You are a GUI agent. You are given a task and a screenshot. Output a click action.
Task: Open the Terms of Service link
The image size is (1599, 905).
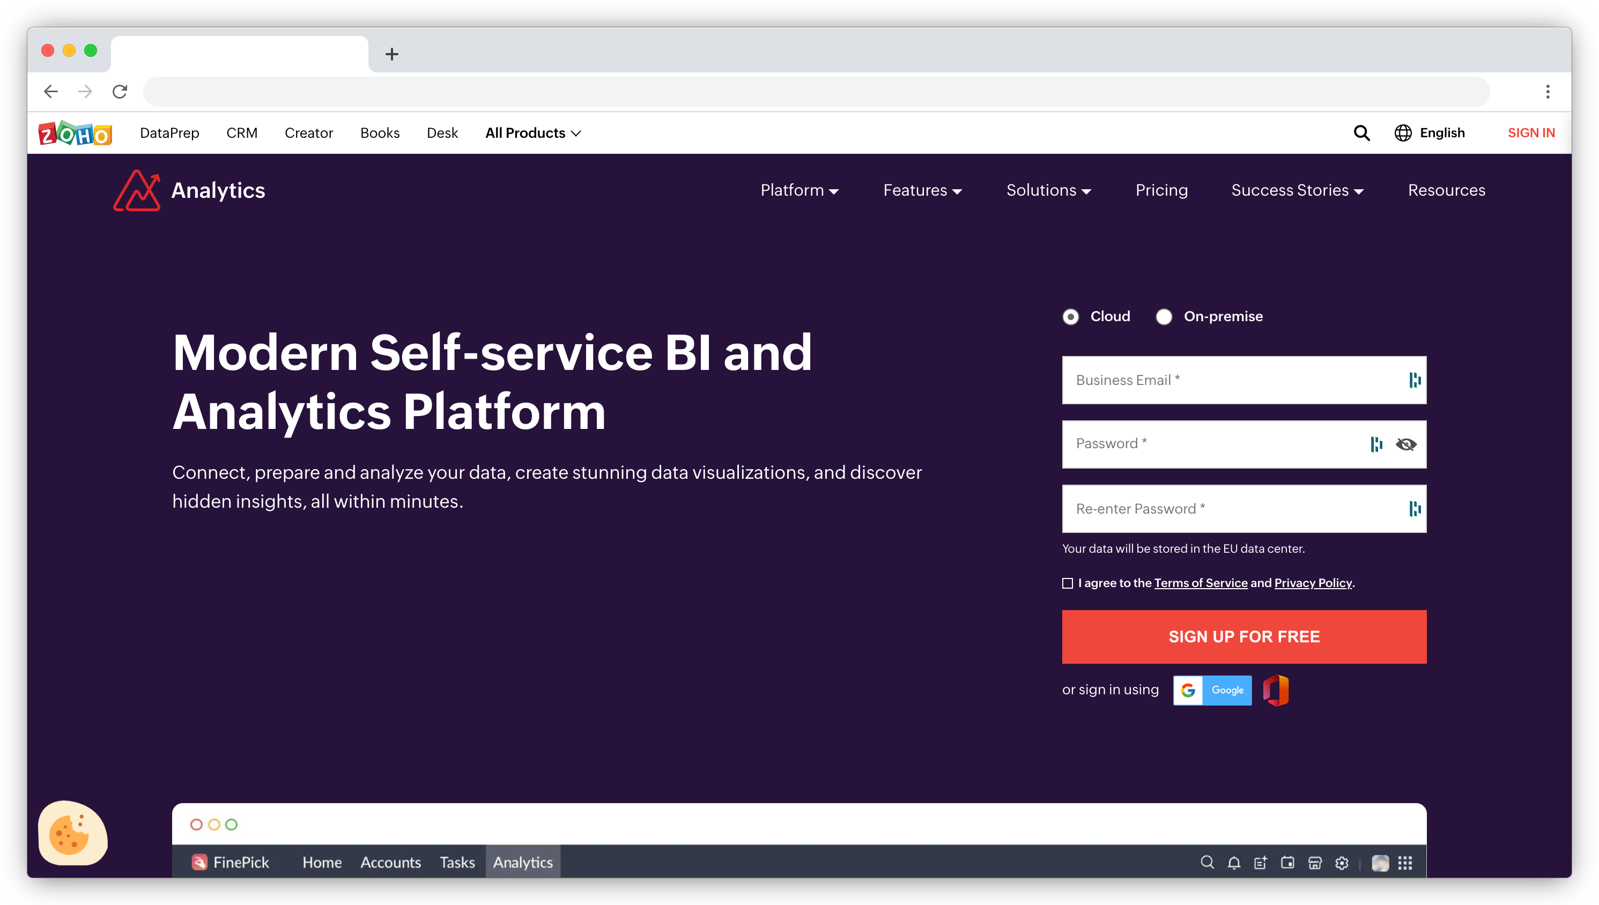coord(1201,583)
